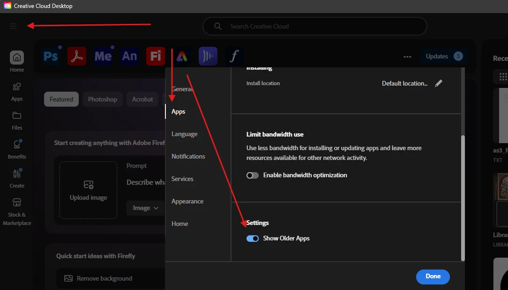
Task: Launch Media Encoder from the app bar
Action: 103,56
